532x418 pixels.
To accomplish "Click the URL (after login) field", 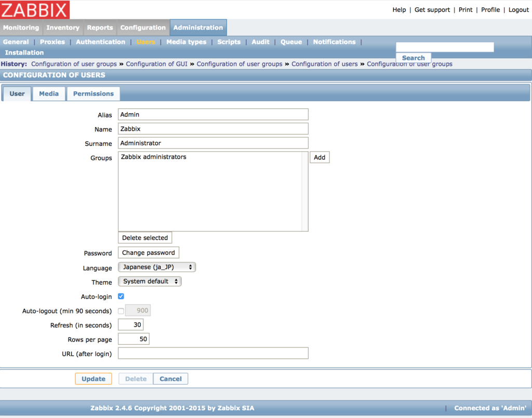I will (x=213, y=353).
